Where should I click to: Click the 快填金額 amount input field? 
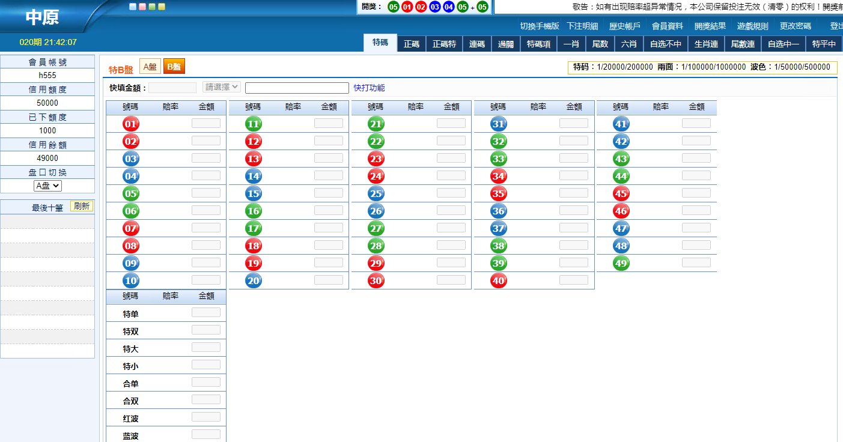pyautogui.click(x=172, y=88)
